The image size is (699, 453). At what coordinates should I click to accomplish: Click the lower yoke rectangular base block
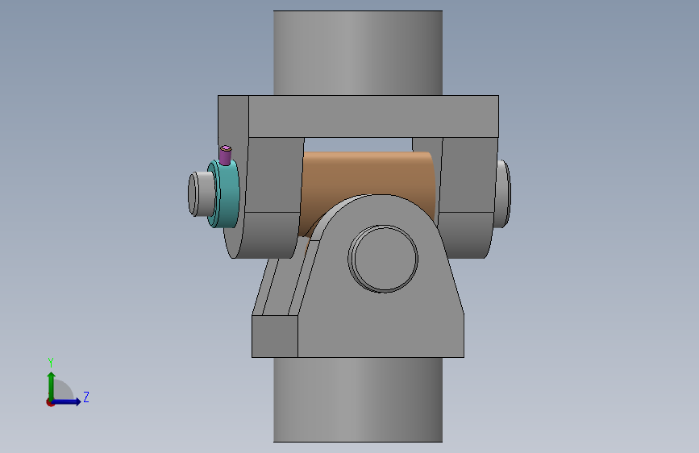click(x=275, y=336)
